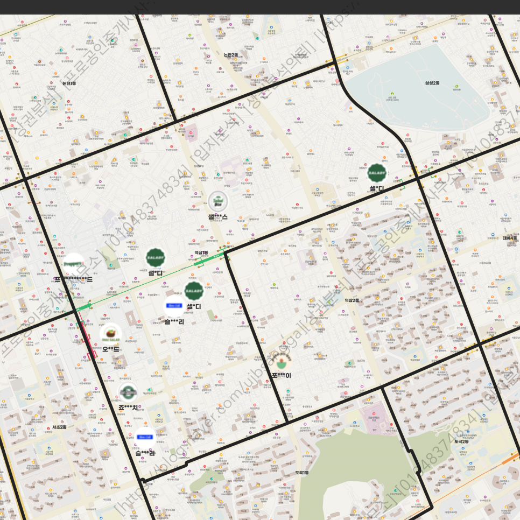Screen dimensions: 520x520
Task: Select the 도곡1동 district label
Action: pos(302,473)
